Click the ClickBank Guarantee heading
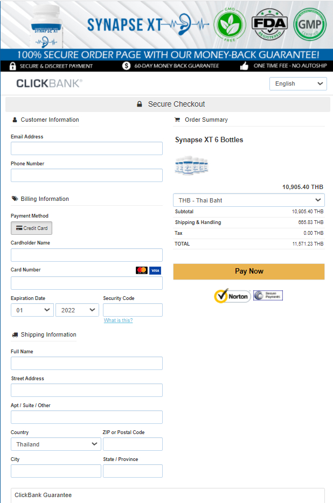 pyautogui.click(x=43, y=495)
